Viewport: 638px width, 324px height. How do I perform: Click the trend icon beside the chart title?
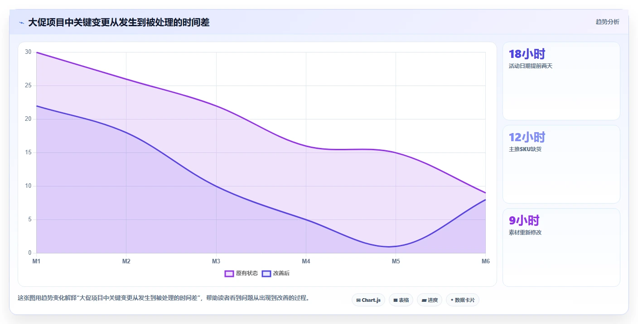tap(21, 23)
